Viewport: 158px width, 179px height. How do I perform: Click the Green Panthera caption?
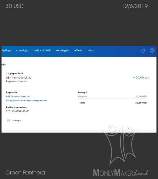[25, 173]
